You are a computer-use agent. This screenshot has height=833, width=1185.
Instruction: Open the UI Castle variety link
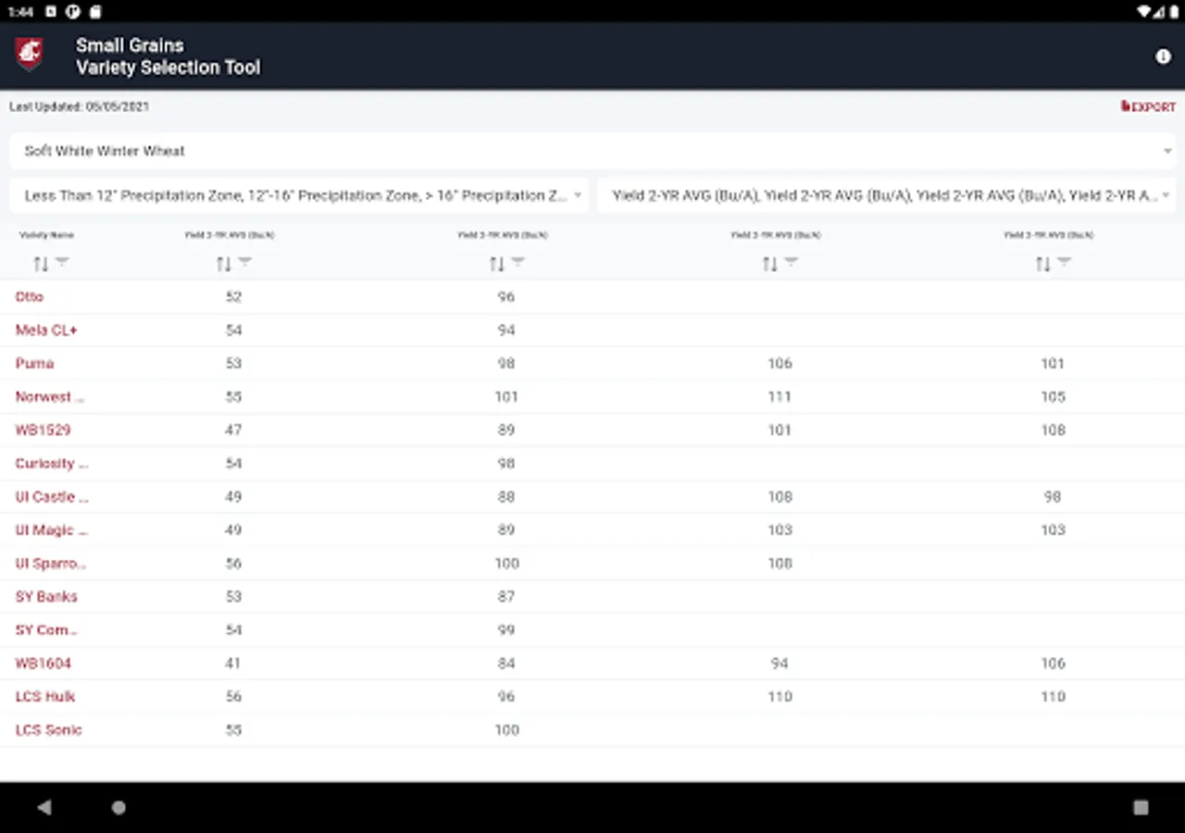coord(52,497)
